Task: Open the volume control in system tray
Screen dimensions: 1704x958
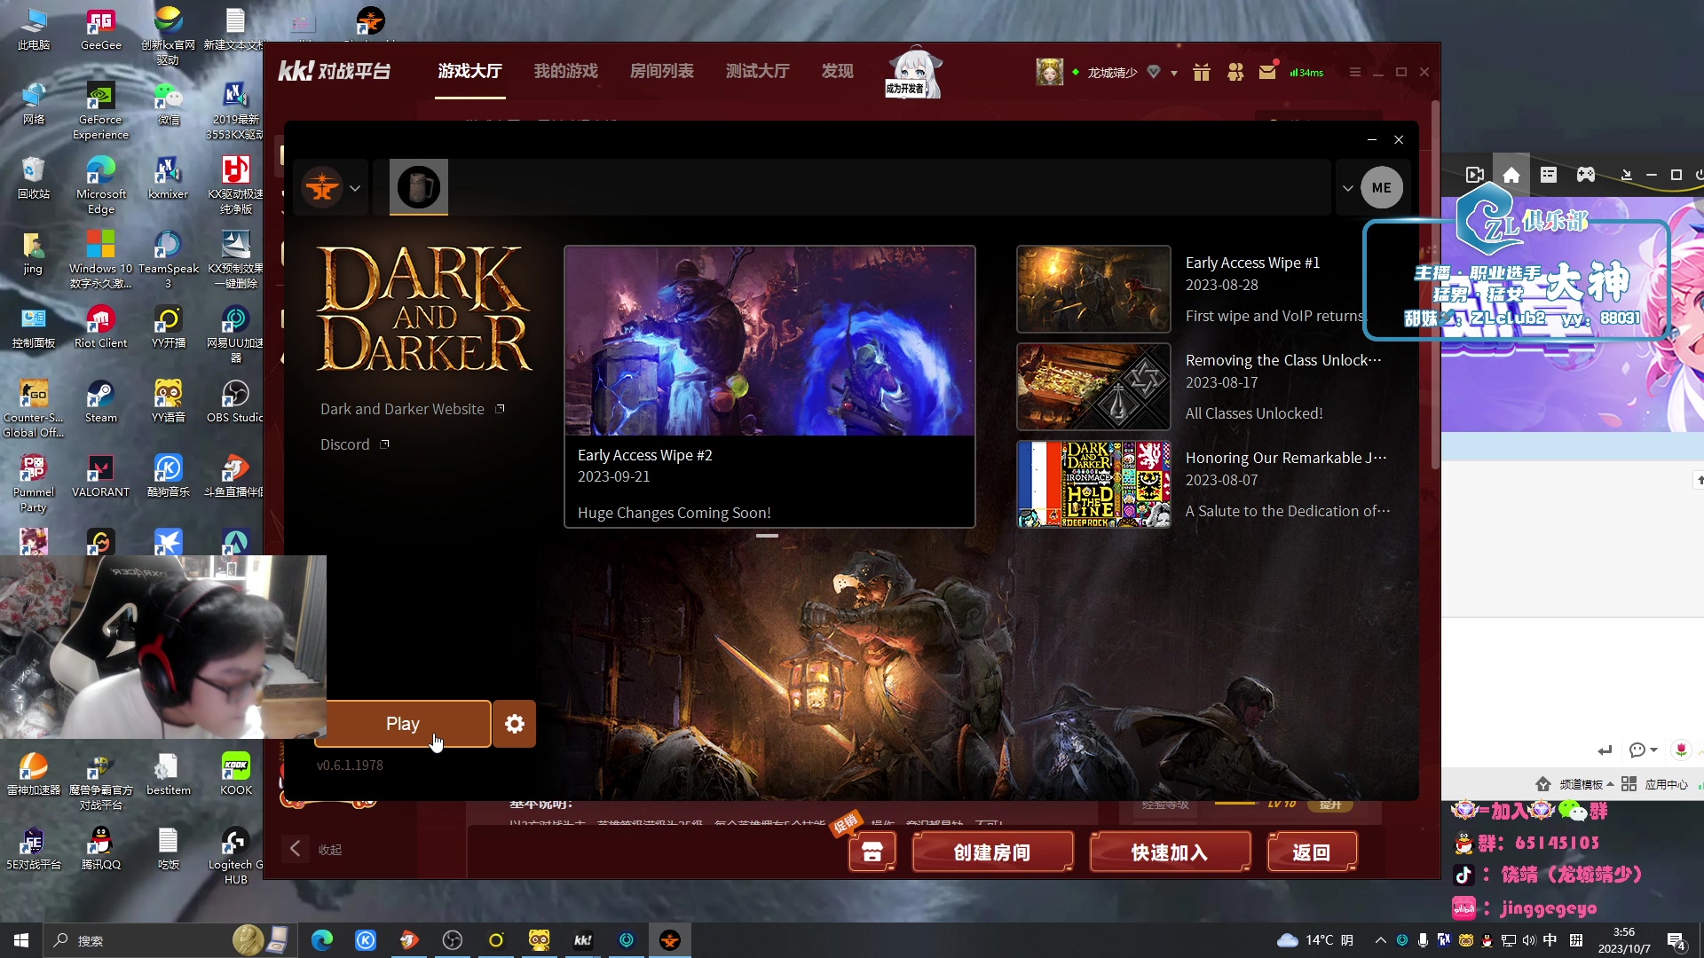Action: pyautogui.click(x=1528, y=940)
